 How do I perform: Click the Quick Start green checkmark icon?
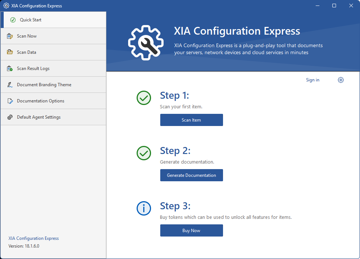tap(13, 20)
